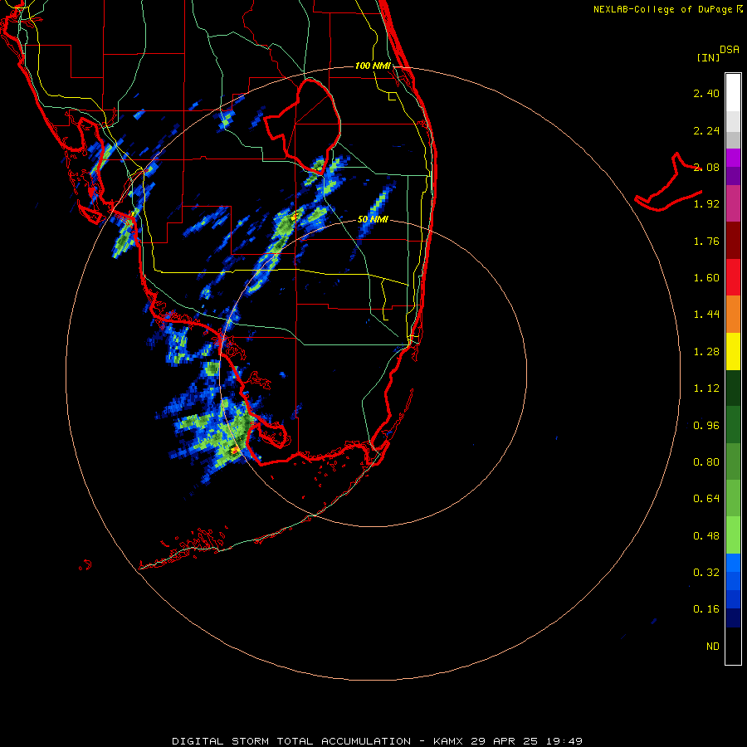747x747 pixels.
Task: Click the 1.92 legend value
Action: tap(706, 204)
